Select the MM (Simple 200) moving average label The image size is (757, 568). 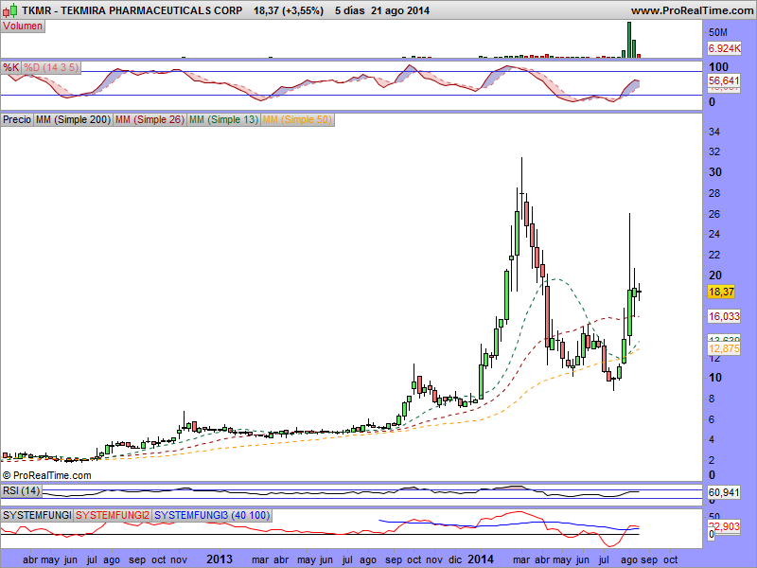point(74,119)
